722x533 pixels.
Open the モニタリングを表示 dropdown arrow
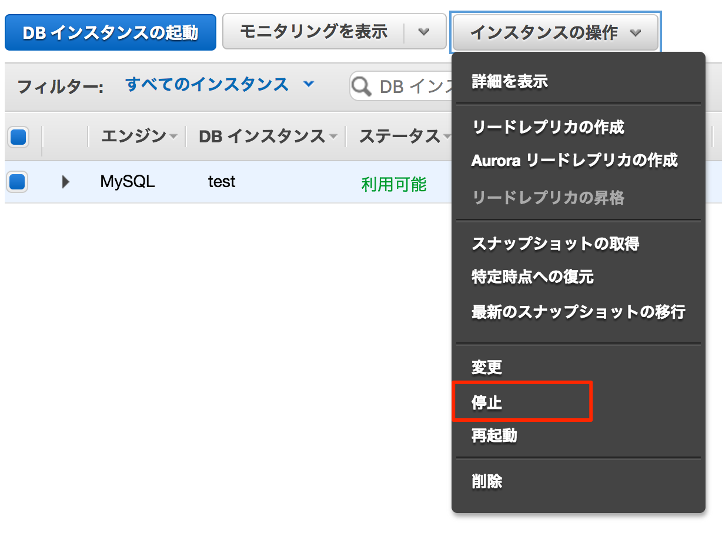(x=424, y=32)
